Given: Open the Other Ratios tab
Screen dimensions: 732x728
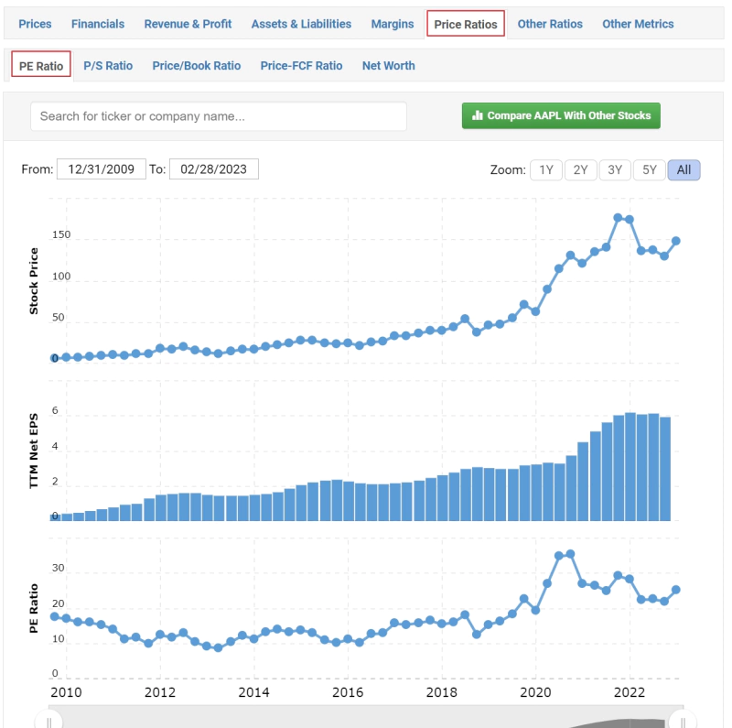Looking at the screenshot, I should click(x=550, y=24).
